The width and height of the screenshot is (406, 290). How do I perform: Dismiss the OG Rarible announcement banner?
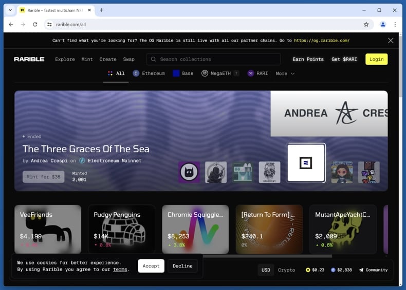[x=391, y=40]
